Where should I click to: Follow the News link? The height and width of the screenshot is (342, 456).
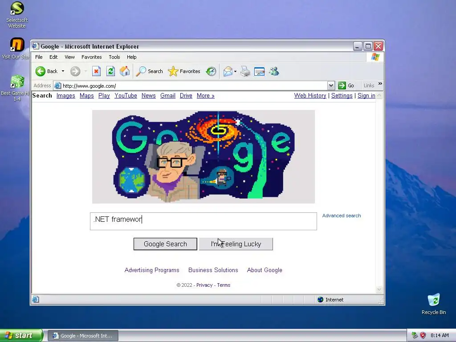(x=149, y=96)
